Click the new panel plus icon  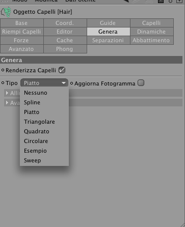coord(179,1)
